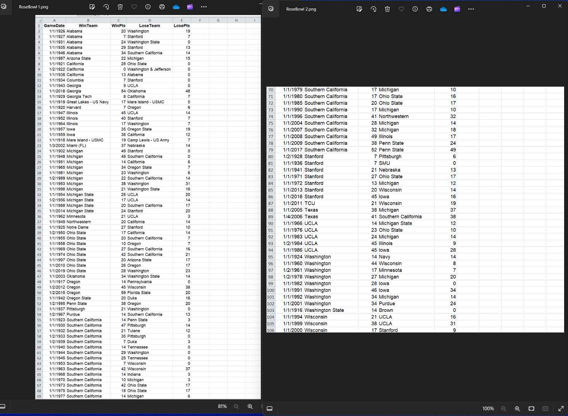Print the RoseBowl 2.png image
Screen dimensions: 568x416
tap(429, 9)
